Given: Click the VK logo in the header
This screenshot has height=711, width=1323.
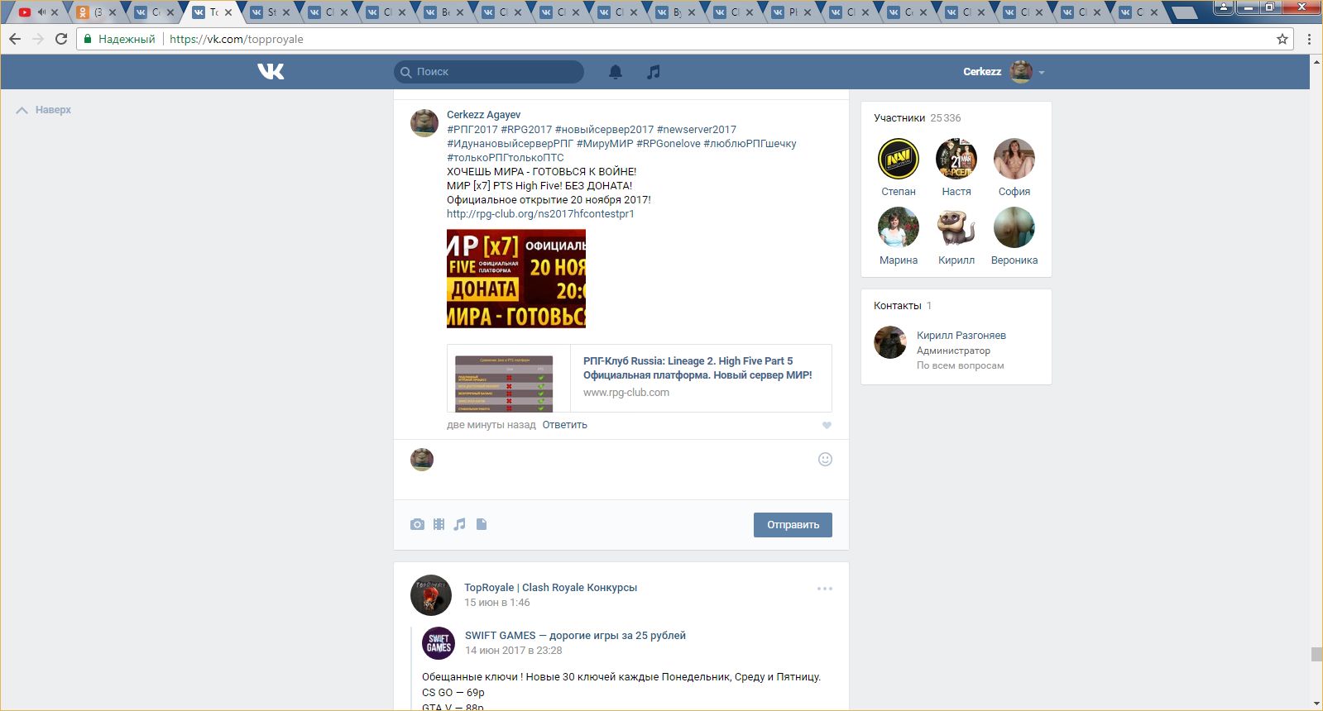Looking at the screenshot, I should click(x=271, y=72).
